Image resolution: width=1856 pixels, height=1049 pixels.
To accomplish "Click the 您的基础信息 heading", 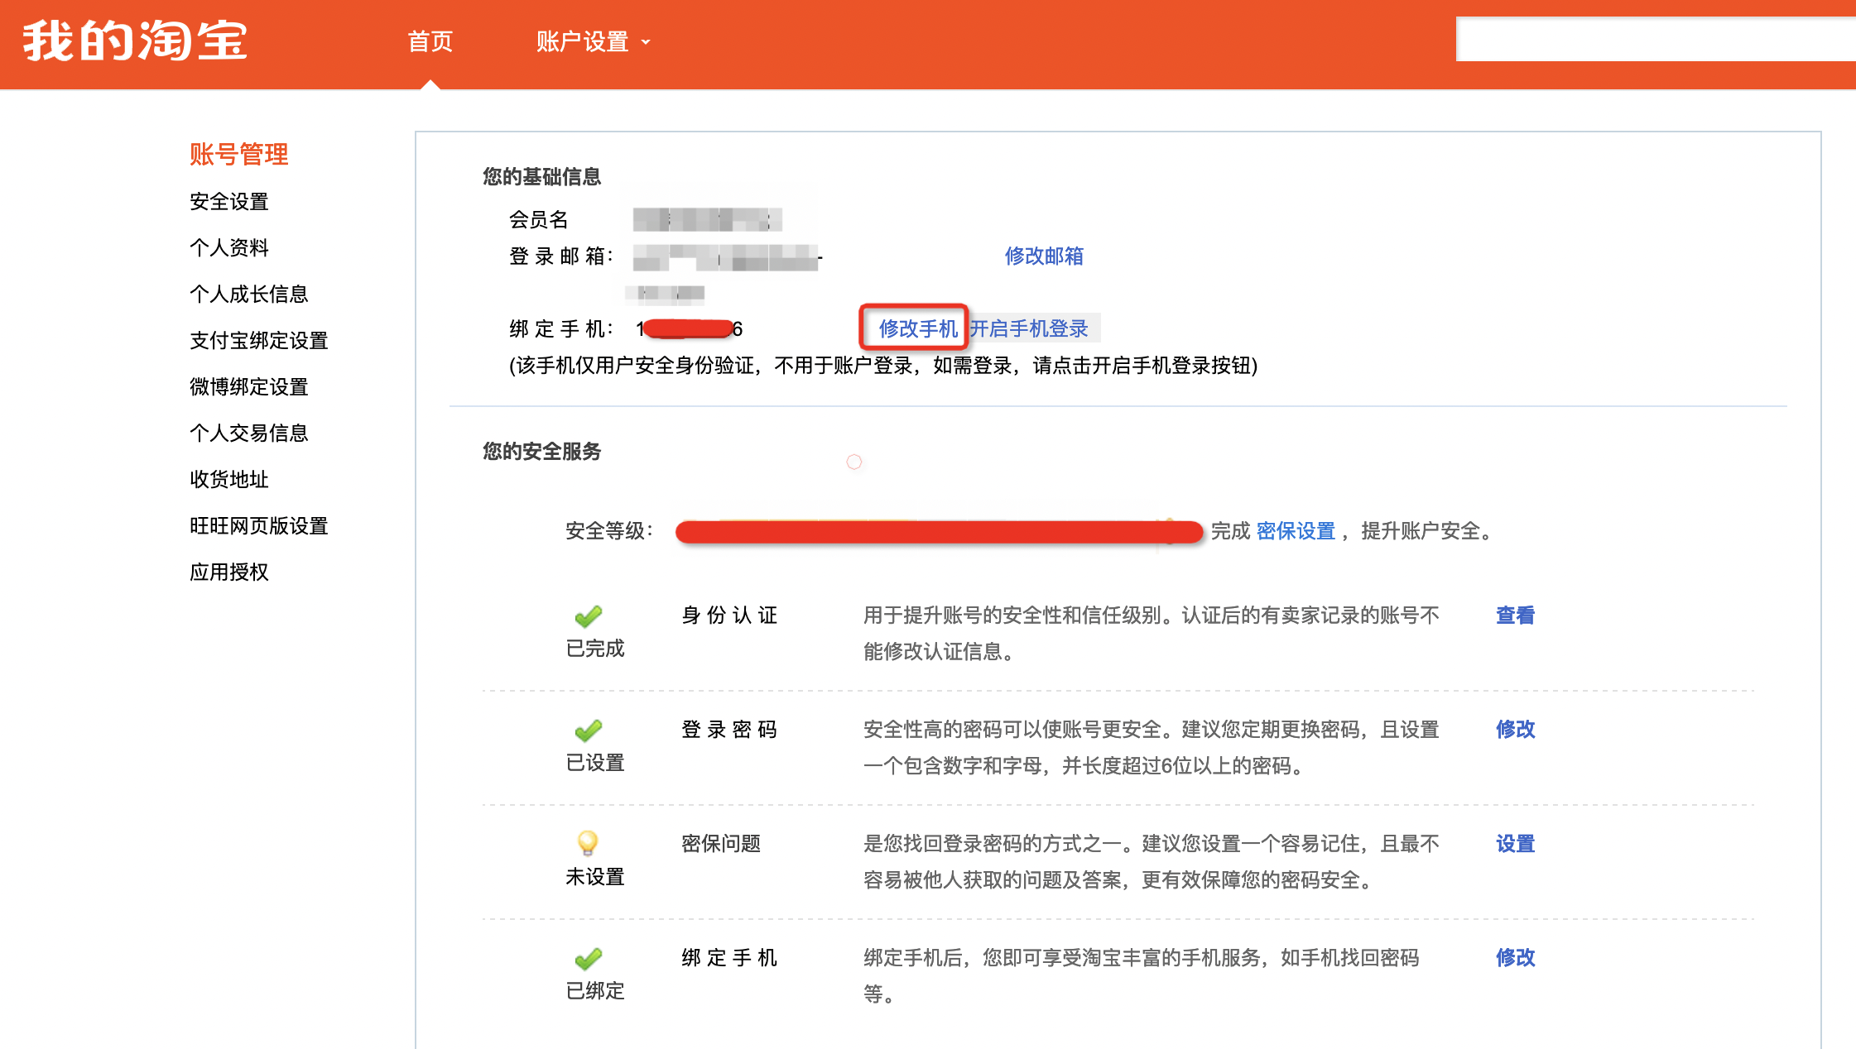I will click(542, 176).
